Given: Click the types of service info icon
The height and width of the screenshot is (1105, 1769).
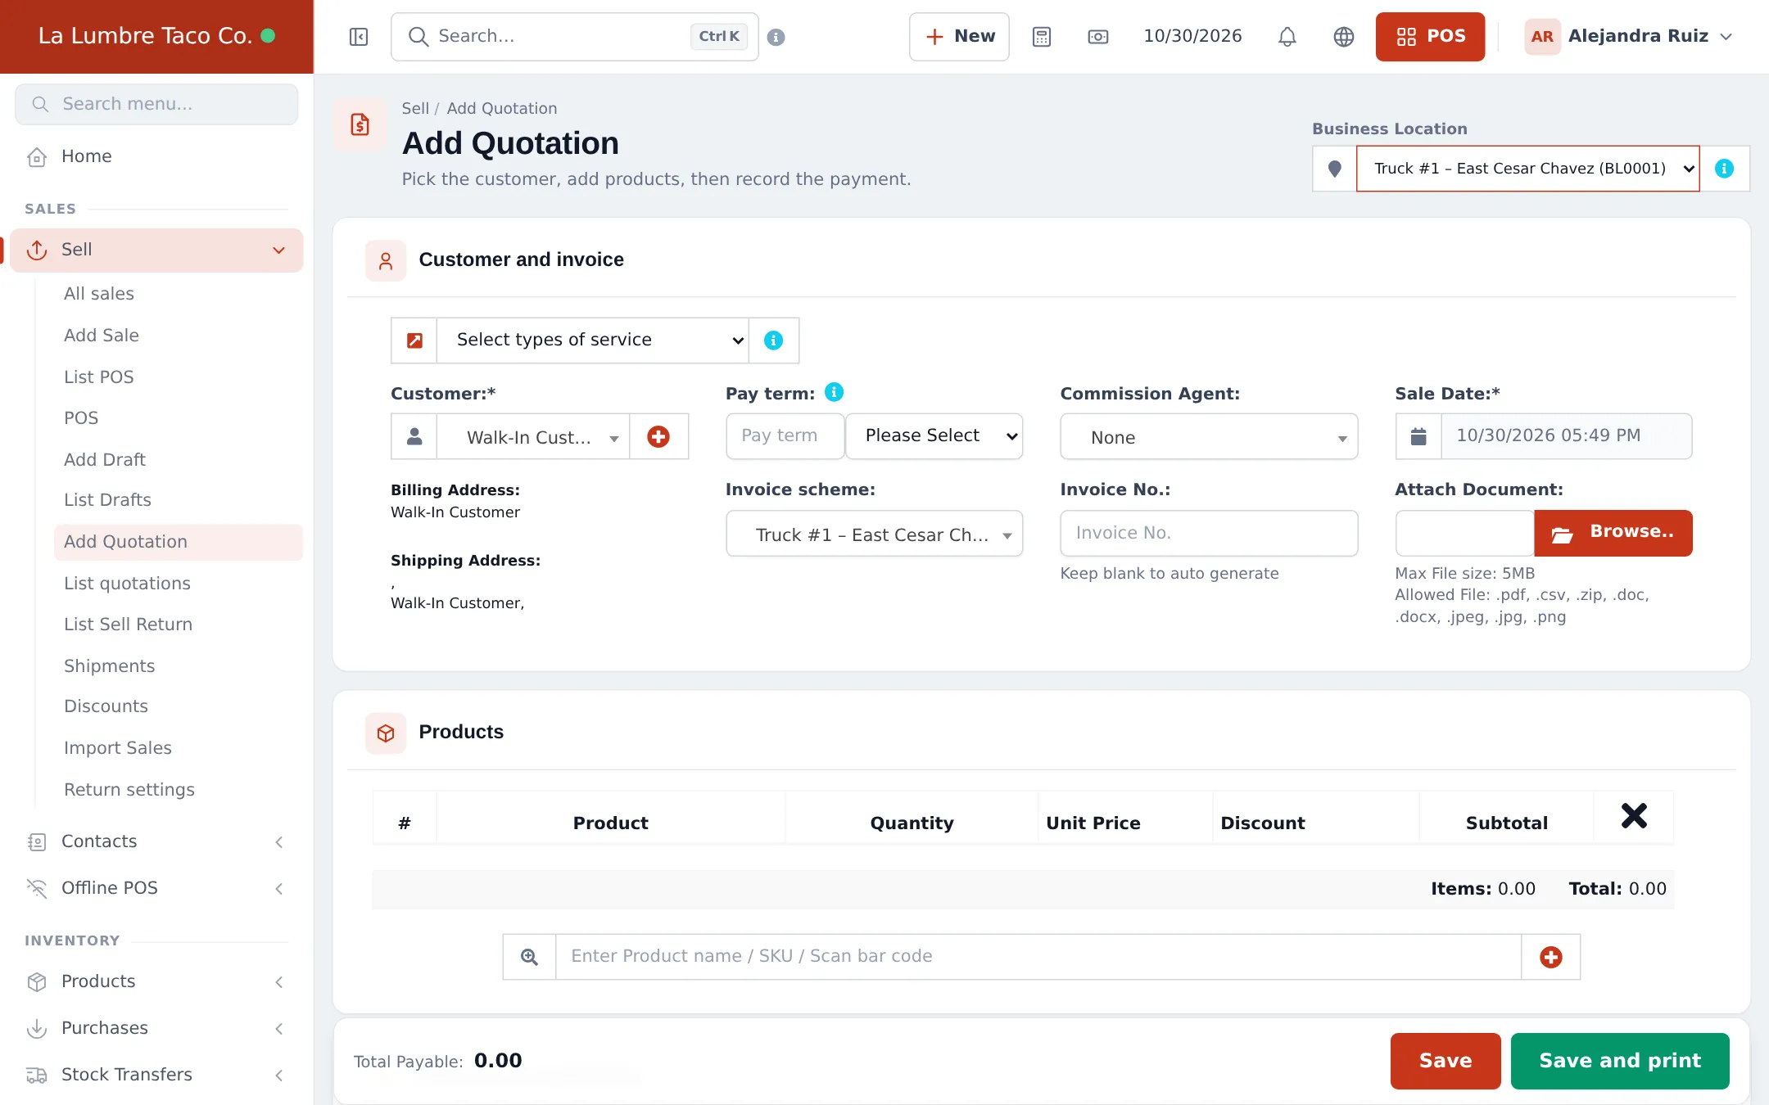Looking at the screenshot, I should [774, 341].
